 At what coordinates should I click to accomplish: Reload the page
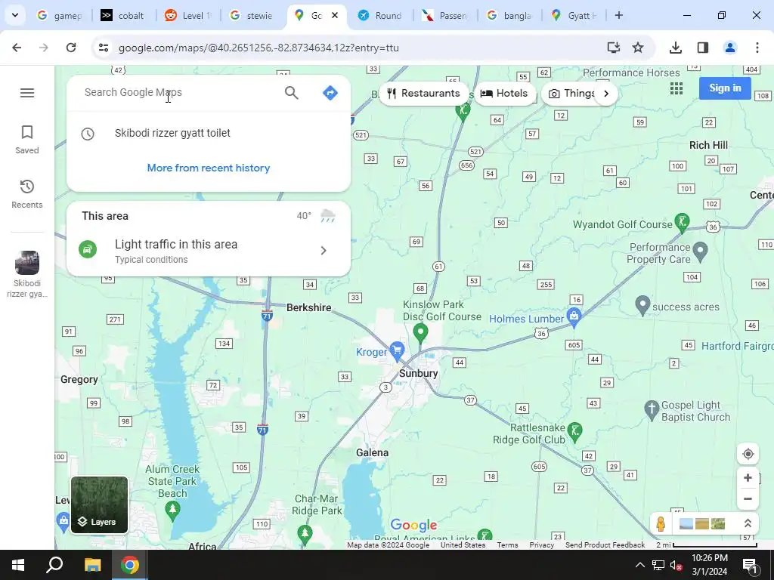pos(71,48)
